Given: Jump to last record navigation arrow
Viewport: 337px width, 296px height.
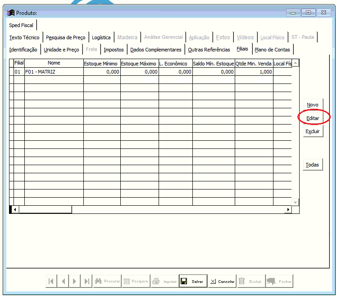Looking at the screenshot, I should 87,281.
